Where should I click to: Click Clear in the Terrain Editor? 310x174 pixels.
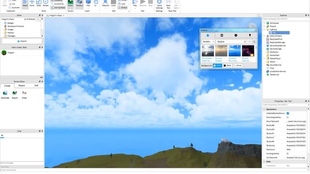pos(24,95)
